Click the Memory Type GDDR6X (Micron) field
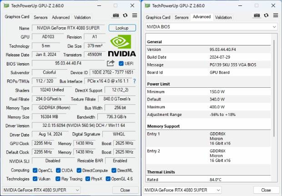This screenshot has width=282, height=196. pos(54,108)
